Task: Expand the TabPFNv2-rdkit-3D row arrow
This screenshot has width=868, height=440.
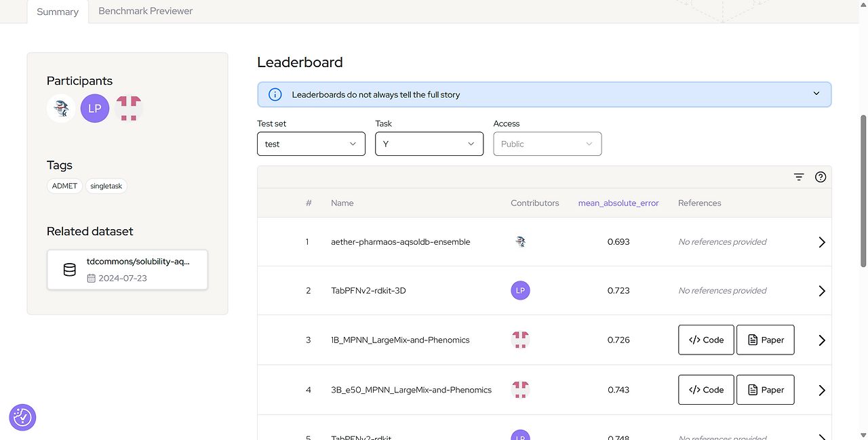Action: tap(821, 291)
